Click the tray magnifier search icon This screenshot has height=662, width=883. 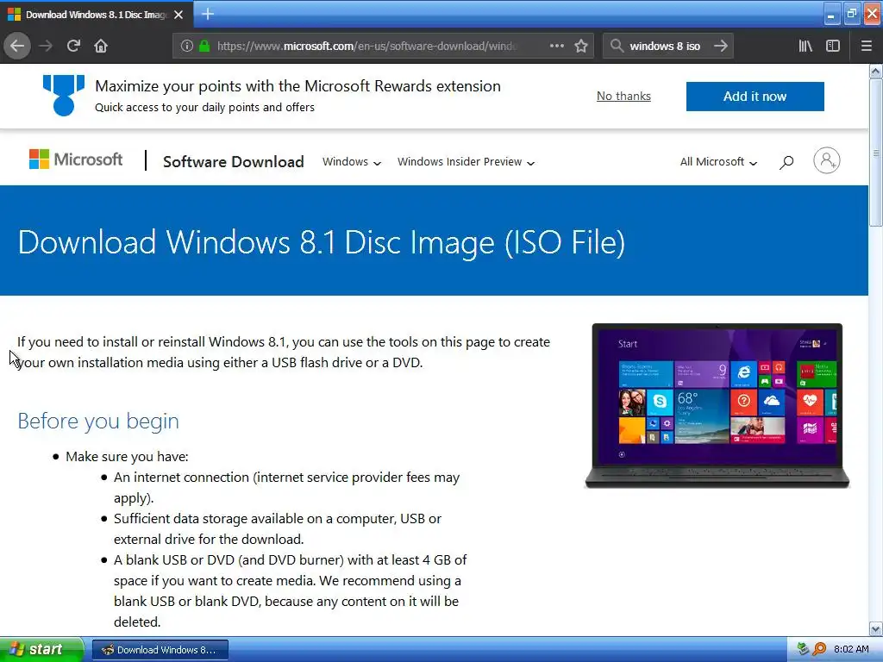click(x=820, y=649)
